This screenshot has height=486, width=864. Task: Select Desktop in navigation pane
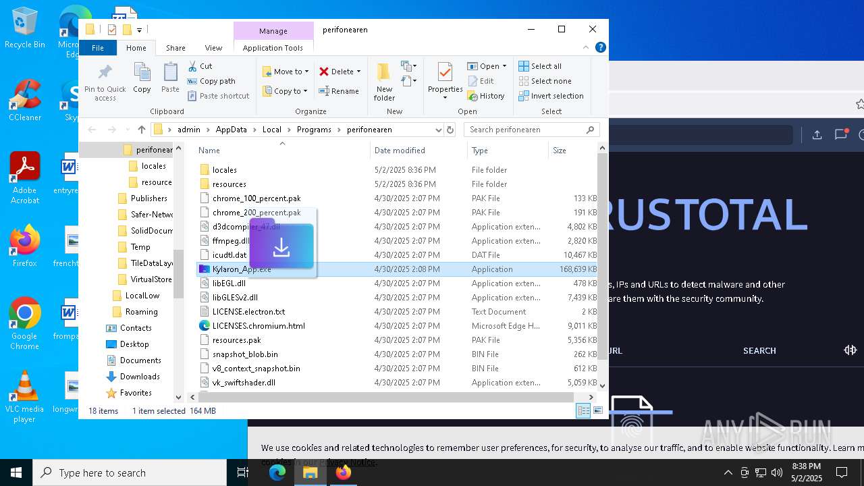point(134,344)
